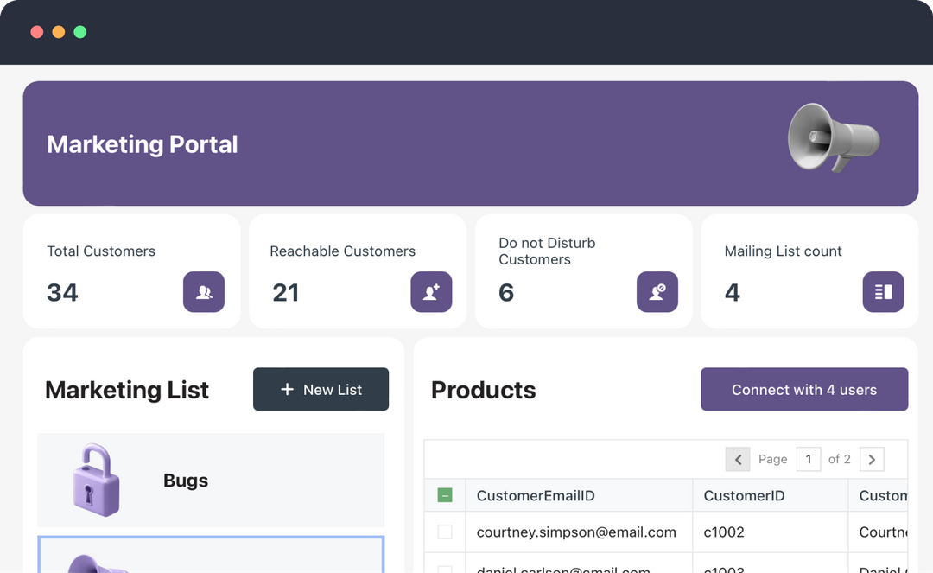
Task: Select the Reachable Customers add-user icon
Action: click(x=431, y=292)
